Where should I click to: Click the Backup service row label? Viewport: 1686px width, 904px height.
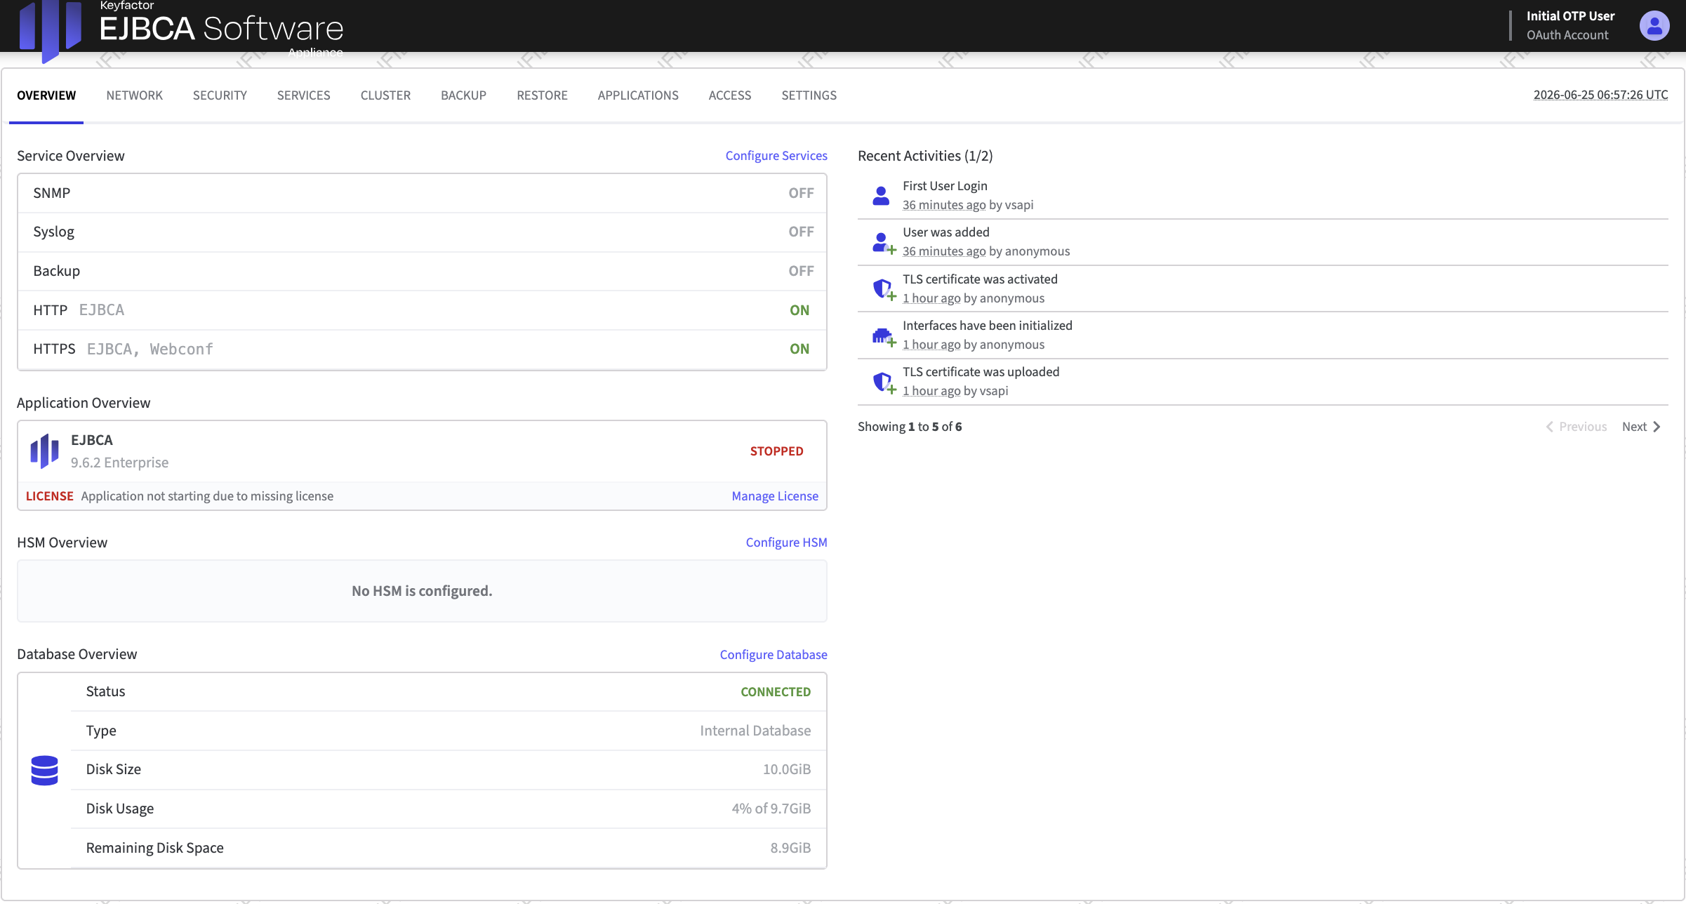click(x=56, y=271)
